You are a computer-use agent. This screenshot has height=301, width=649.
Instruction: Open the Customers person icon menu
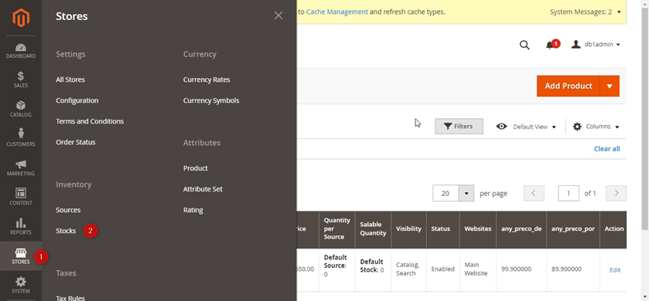pos(21,138)
